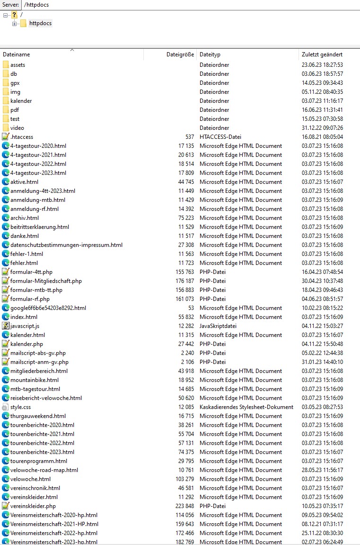
Task: Click the Edge icon of tourenprogramm.html
Action: tap(6, 461)
